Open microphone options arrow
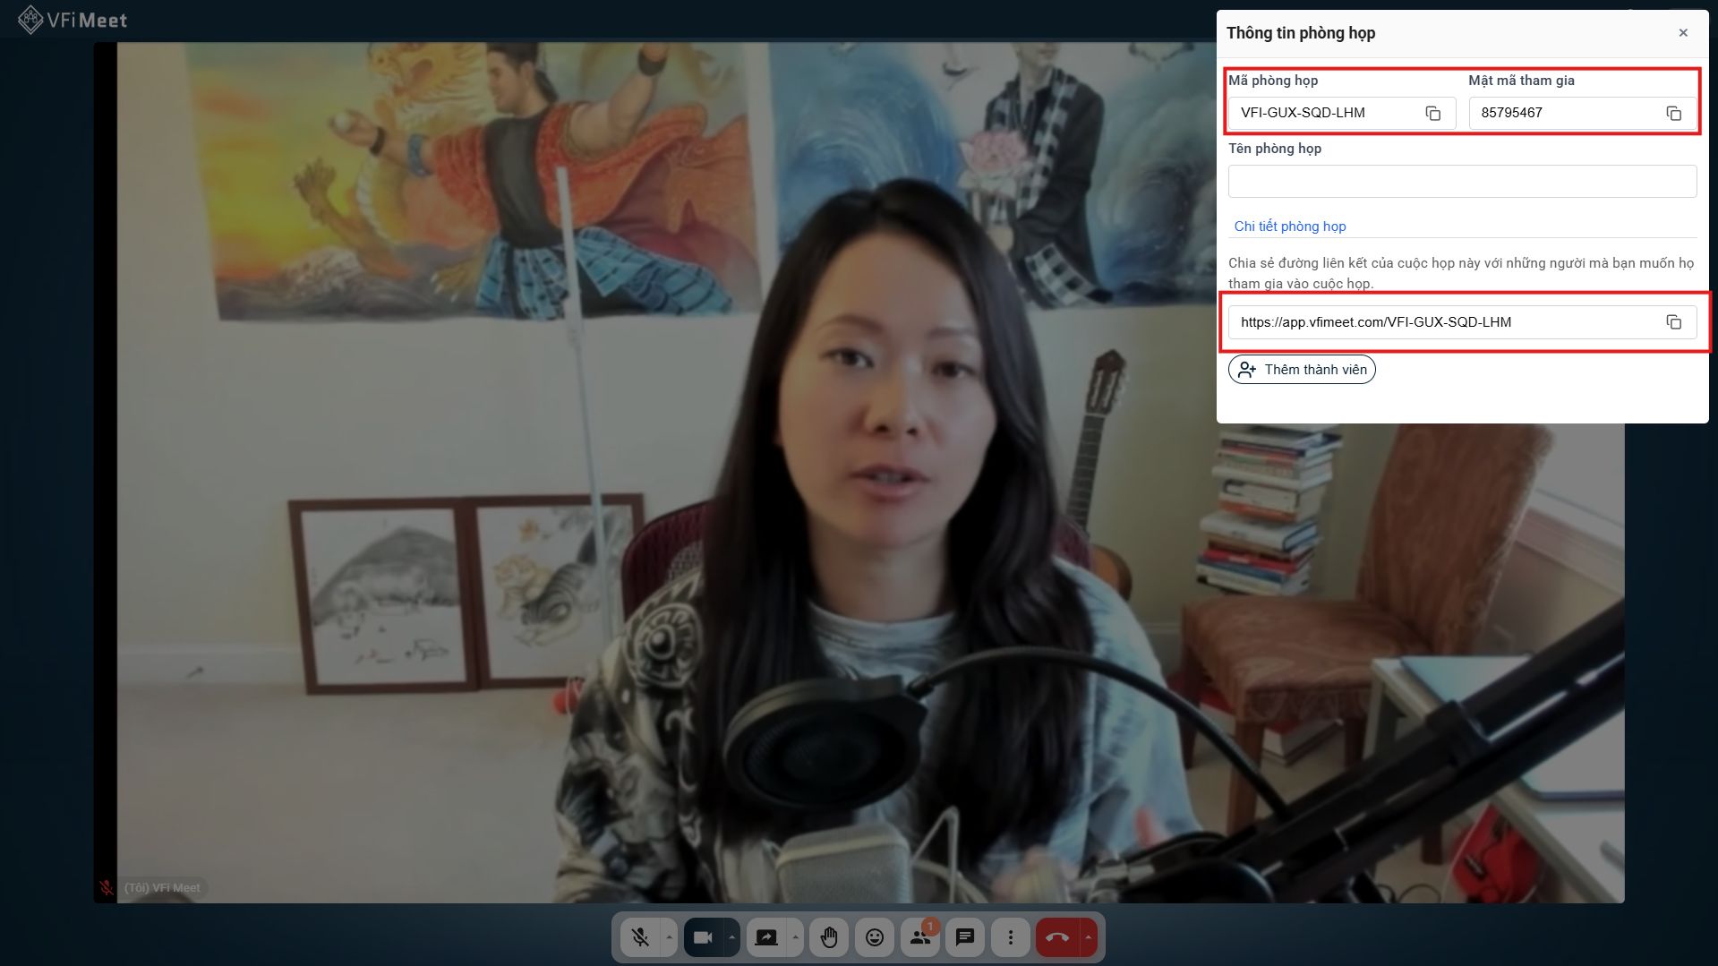 tap(669, 937)
